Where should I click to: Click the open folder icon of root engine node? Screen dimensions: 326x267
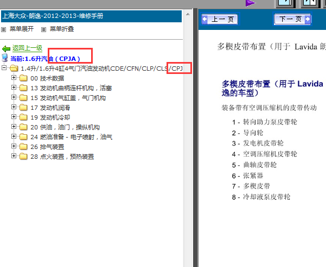click(14, 68)
